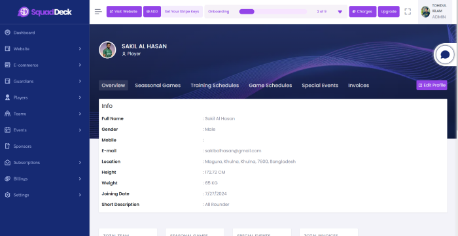Screen dimensions: 458x236
Task: Select the Players menu label
Action: click(x=20, y=97)
